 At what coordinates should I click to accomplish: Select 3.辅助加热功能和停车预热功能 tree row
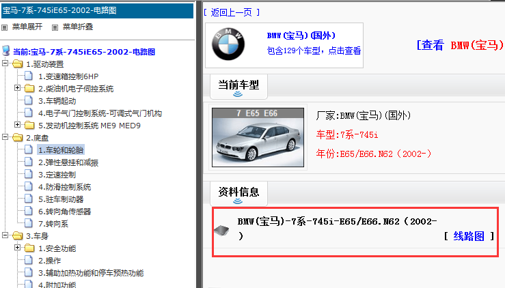(91, 272)
